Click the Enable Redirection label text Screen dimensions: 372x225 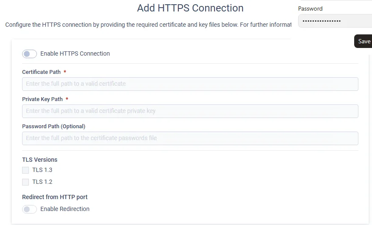[x=65, y=209]
